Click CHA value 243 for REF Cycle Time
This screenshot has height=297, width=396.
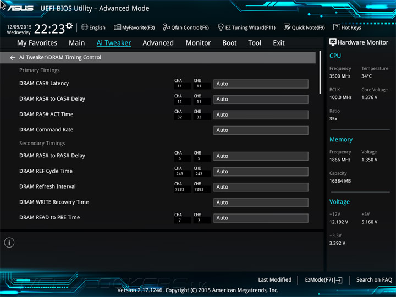179,174
